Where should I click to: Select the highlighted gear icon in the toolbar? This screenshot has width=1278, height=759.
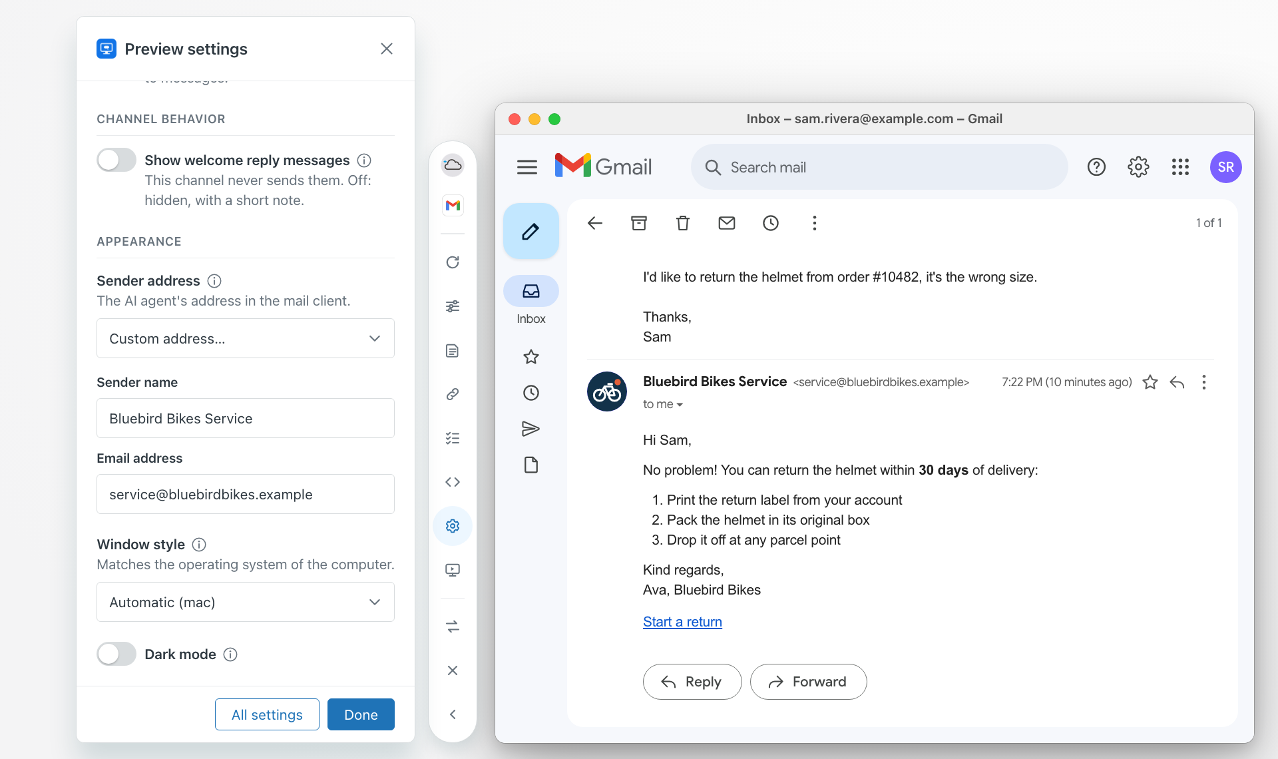[x=453, y=526]
